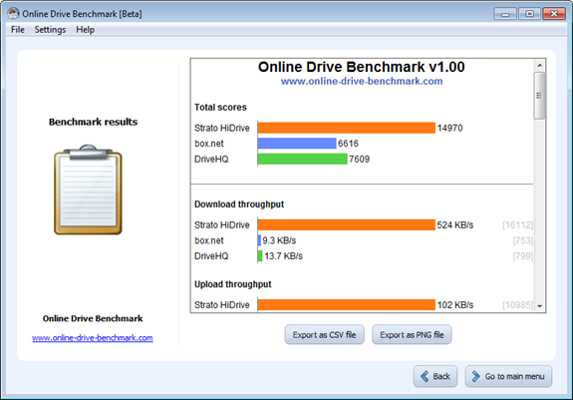Click the 524 KB/s download value

click(x=455, y=224)
